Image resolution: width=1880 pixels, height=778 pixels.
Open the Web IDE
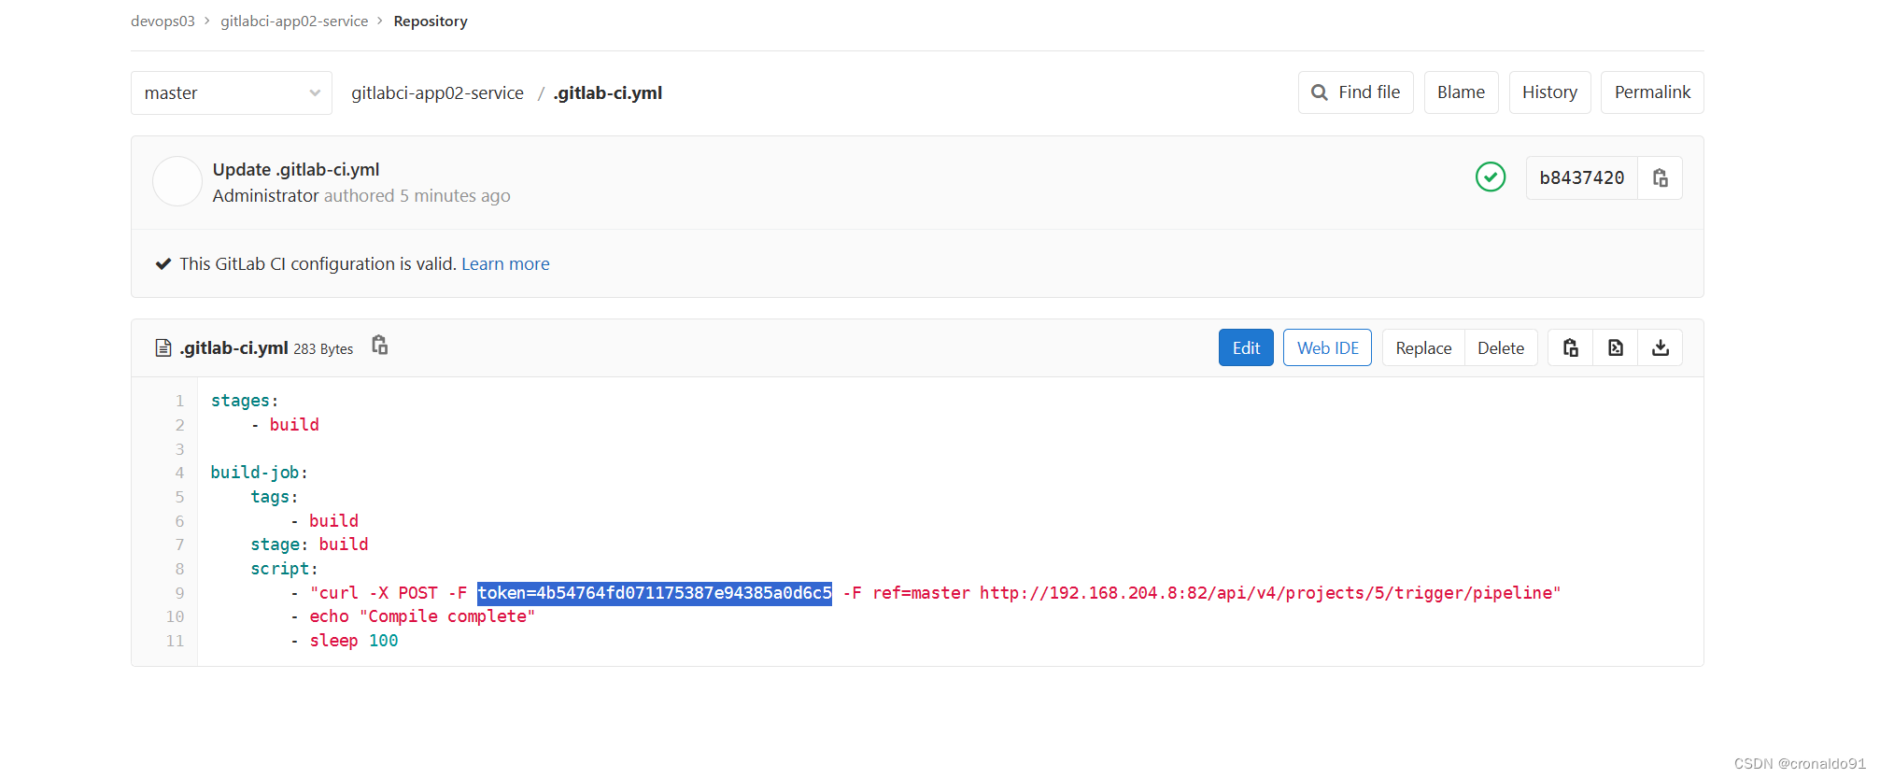[x=1327, y=347]
